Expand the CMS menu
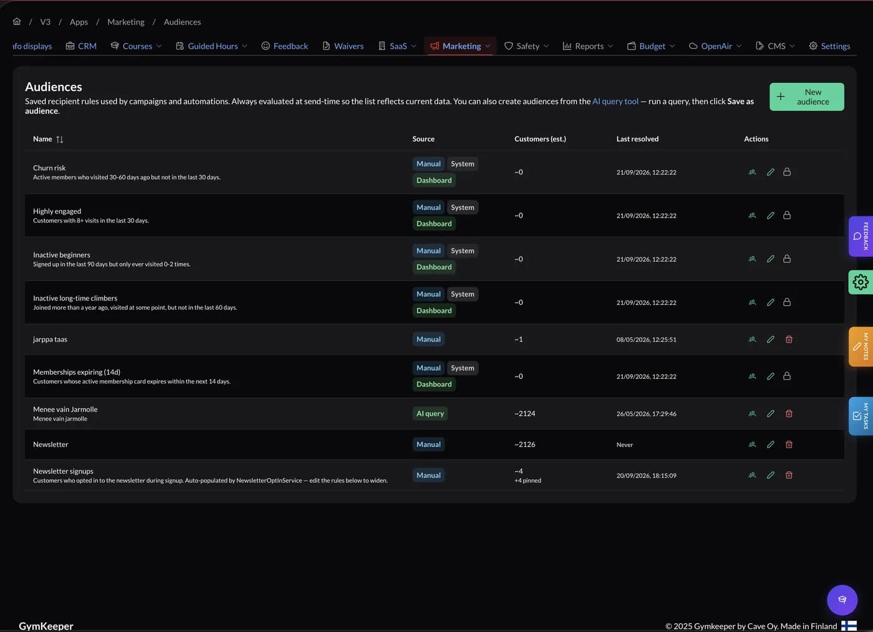The width and height of the screenshot is (873, 632). point(775,46)
